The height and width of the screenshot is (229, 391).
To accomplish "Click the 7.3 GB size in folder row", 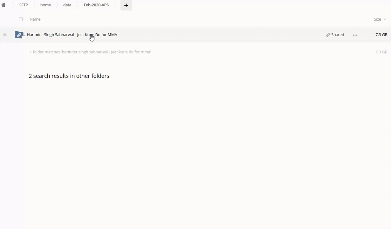I will [381, 35].
